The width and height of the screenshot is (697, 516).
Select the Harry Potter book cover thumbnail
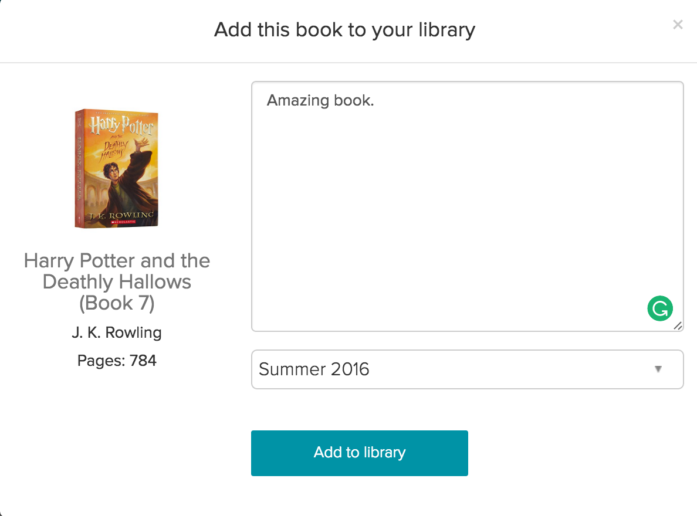pos(117,168)
